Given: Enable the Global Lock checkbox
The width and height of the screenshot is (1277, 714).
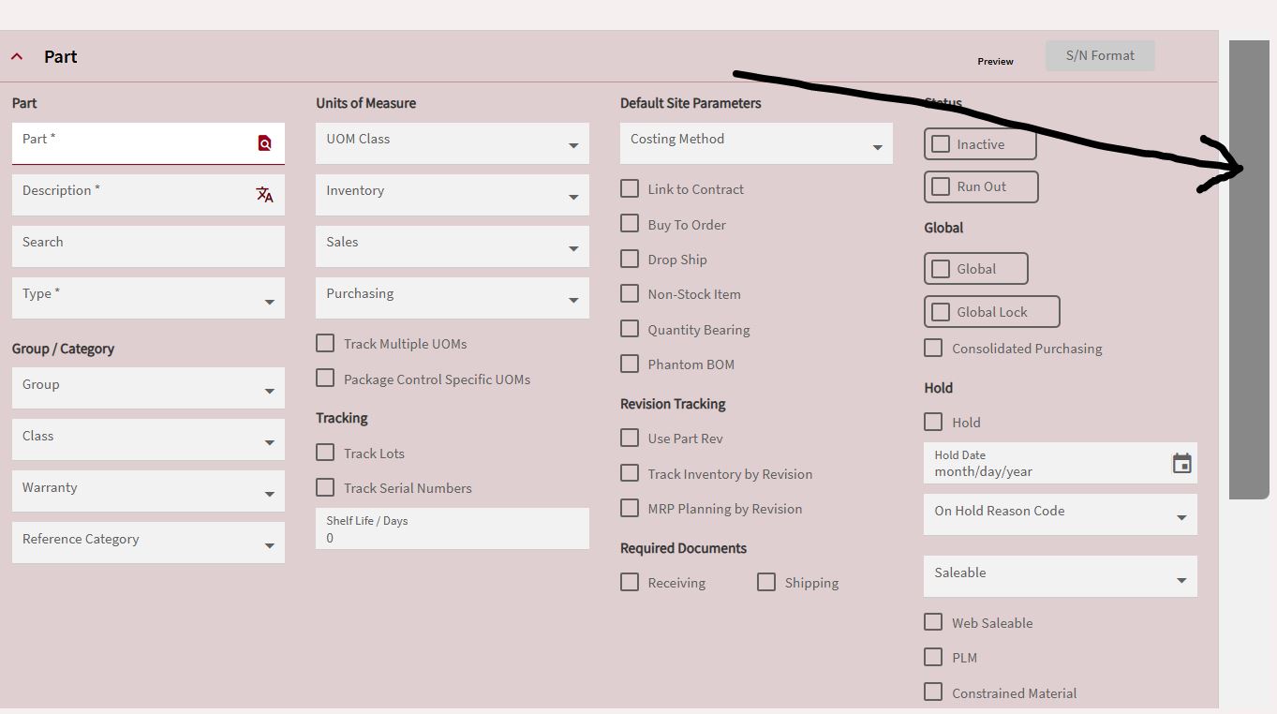Looking at the screenshot, I should pos(941,312).
